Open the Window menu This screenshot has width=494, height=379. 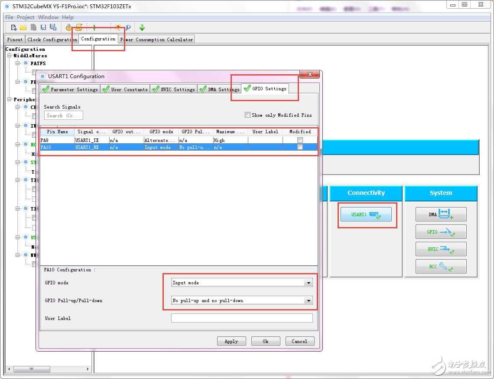(x=48, y=17)
